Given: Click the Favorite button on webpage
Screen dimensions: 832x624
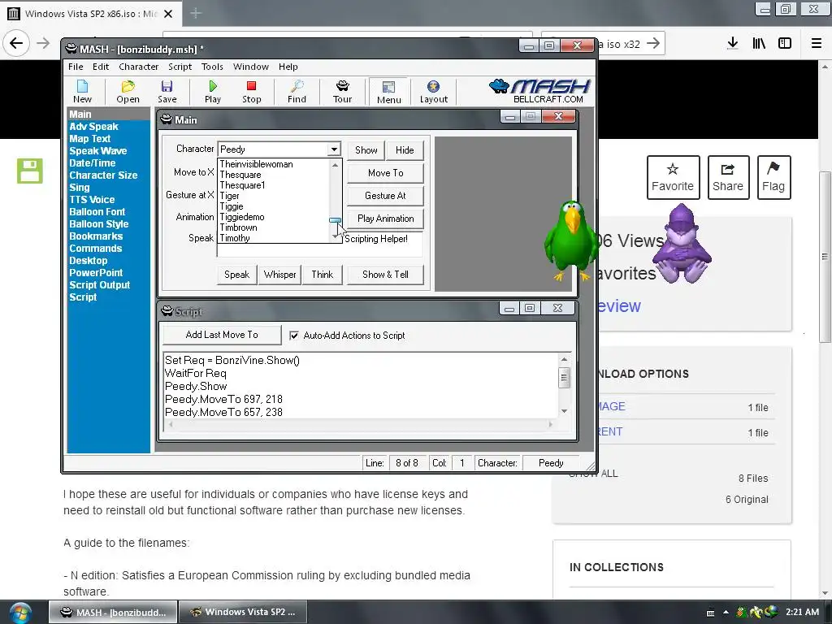Looking at the screenshot, I should pos(672,177).
